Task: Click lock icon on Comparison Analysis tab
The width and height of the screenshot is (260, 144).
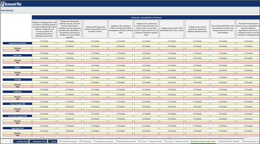Action: (94, 141)
